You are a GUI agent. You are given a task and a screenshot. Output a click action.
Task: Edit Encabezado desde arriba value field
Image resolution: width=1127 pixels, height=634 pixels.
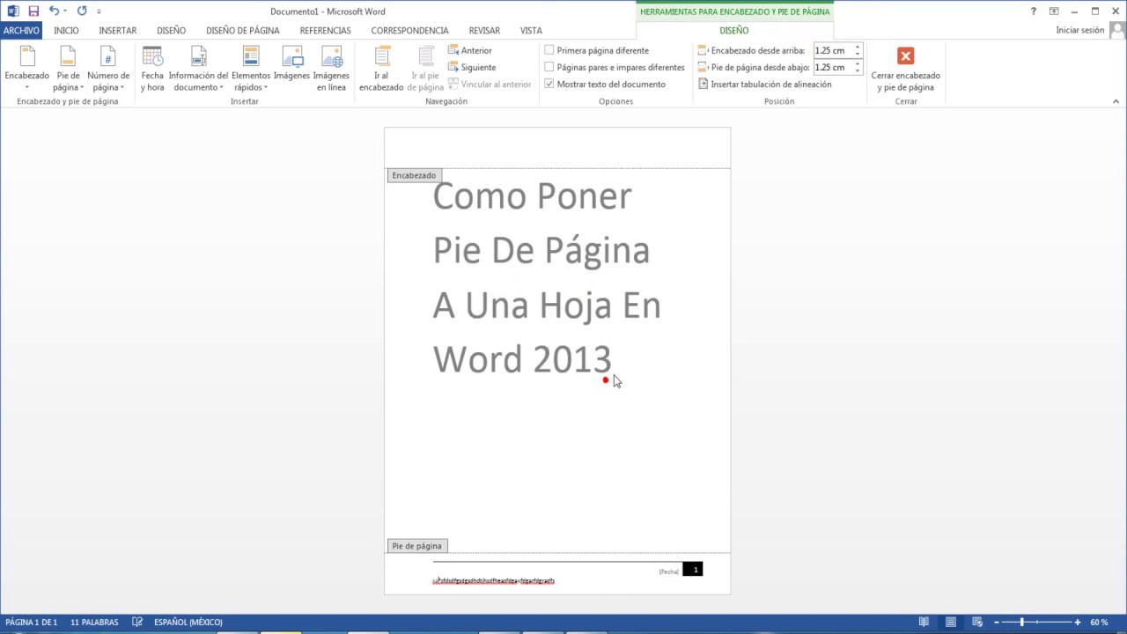(832, 50)
